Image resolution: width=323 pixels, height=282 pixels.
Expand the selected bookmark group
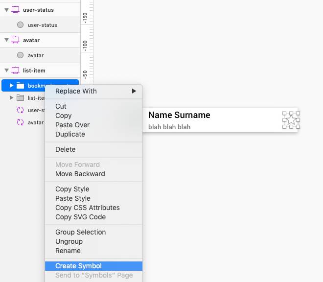(x=11, y=86)
